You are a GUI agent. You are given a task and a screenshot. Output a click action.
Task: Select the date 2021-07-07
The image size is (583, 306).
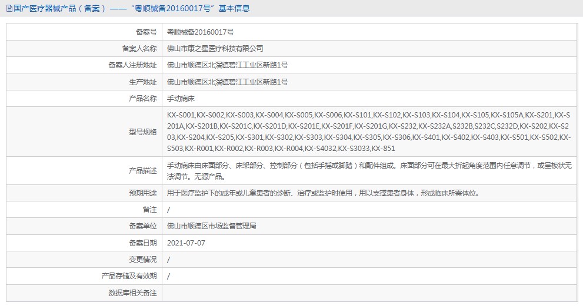coord(186,243)
